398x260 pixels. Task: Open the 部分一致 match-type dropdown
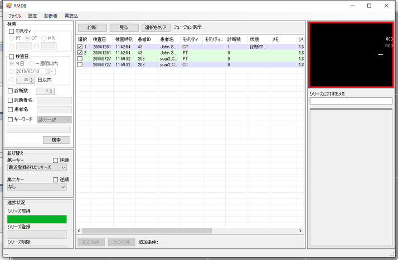pos(54,119)
